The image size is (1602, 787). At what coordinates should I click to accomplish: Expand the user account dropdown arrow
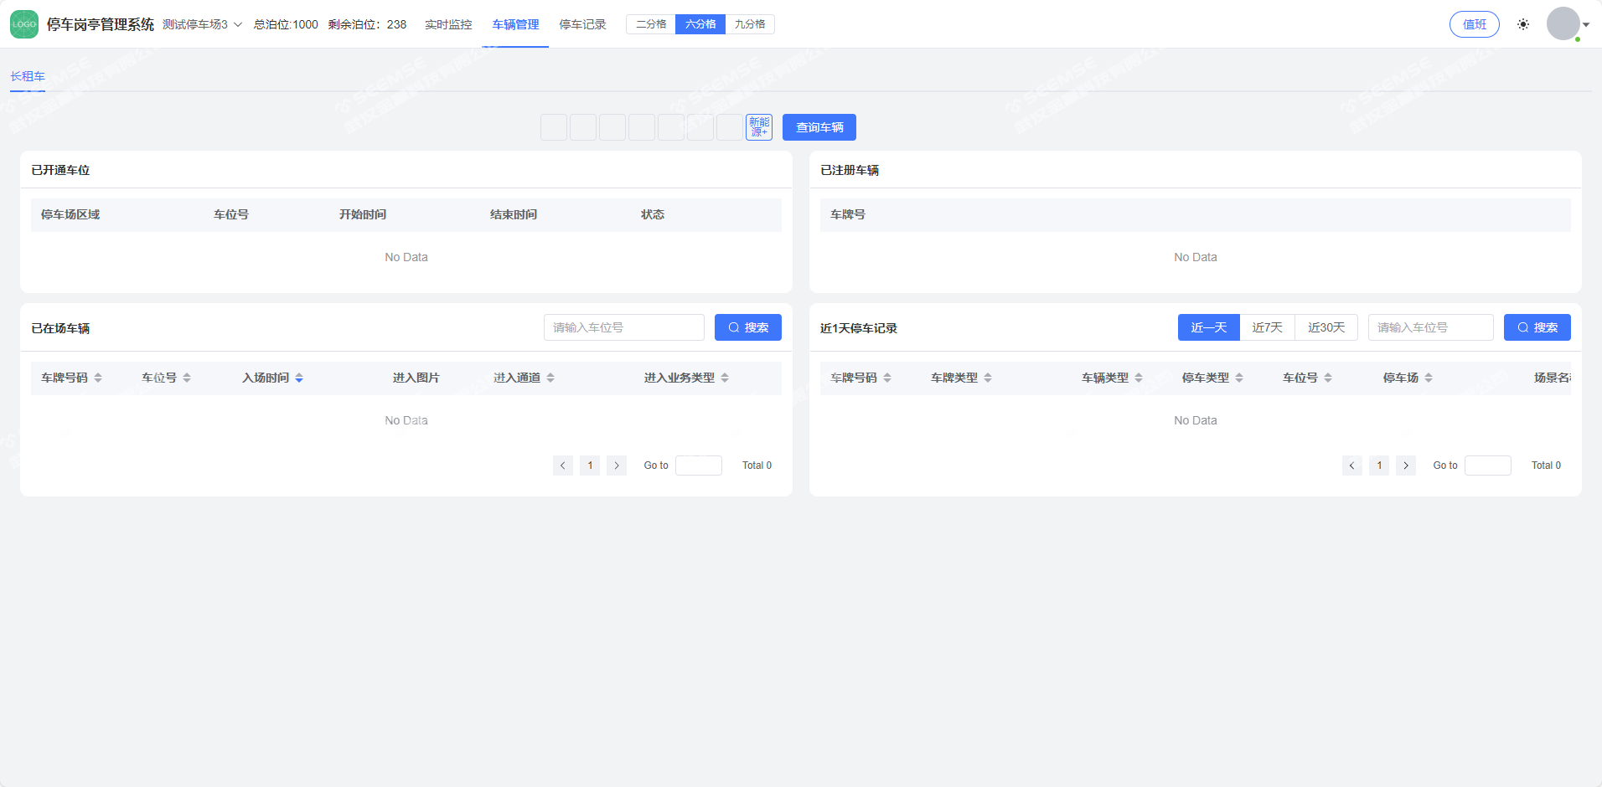(x=1586, y=24)
